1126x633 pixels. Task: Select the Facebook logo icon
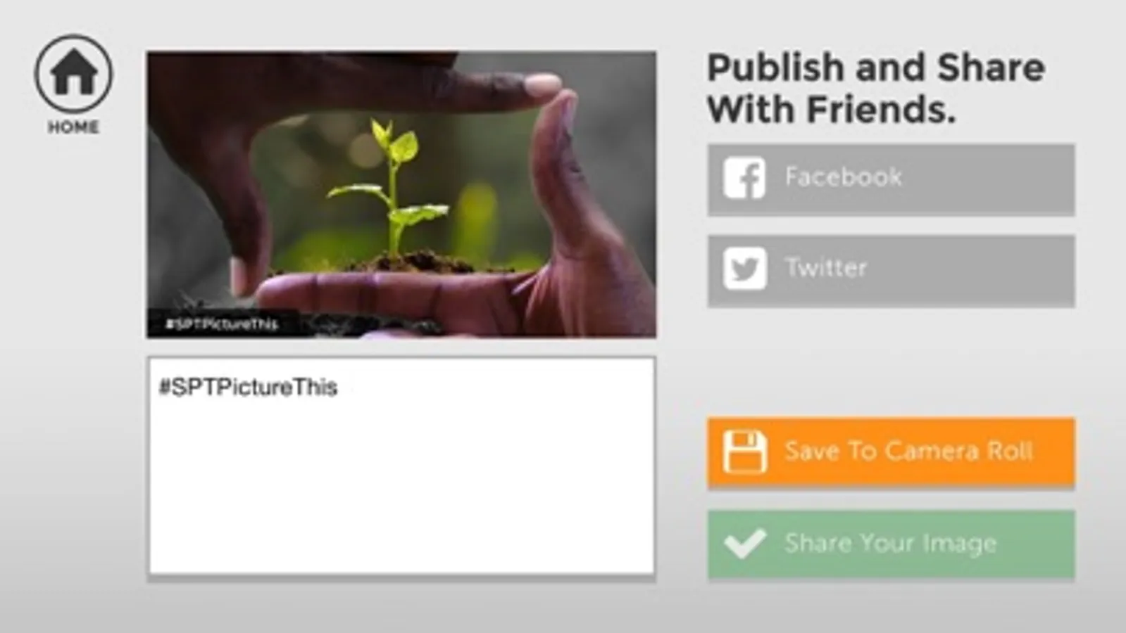tap(744, 178)
